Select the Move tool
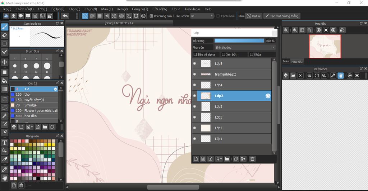 4,62
